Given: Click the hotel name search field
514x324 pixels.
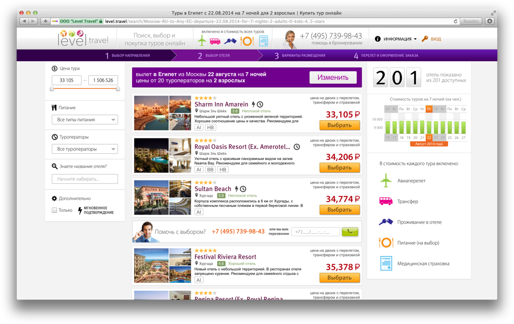Looking at the screenshot, I should coord(85,179).
